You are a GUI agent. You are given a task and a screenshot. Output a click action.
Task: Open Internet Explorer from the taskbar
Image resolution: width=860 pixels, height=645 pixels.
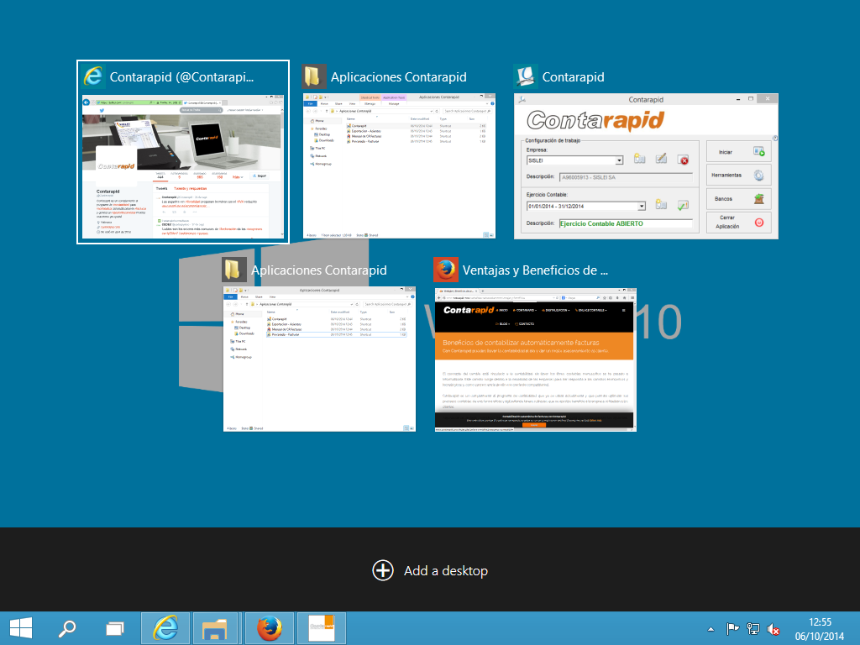[x=165, y=628]
